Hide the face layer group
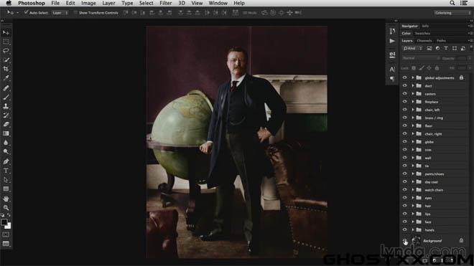Image resolution: width=474 pixels, height=266 pixels. point(405,222)
